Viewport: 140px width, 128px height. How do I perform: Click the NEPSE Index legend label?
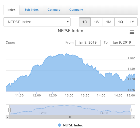click(x=73, y=125)
